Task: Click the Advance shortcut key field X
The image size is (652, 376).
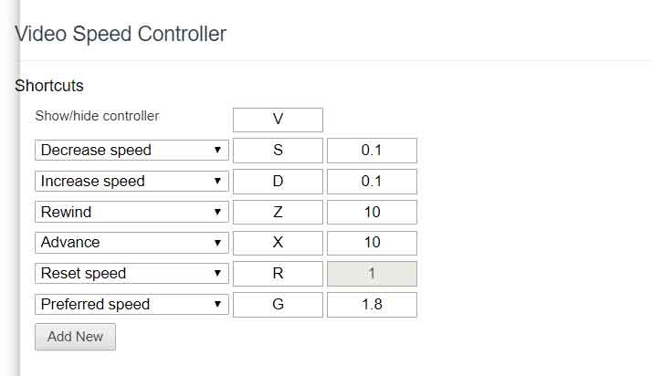Action: pos(278,243)
